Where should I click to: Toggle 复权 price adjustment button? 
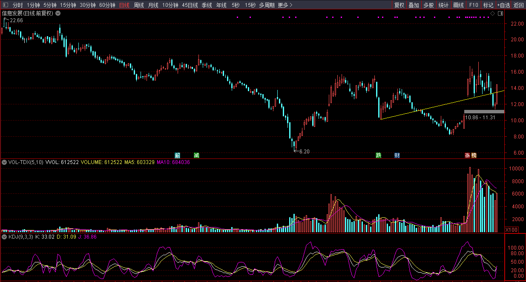coord(399,5)
